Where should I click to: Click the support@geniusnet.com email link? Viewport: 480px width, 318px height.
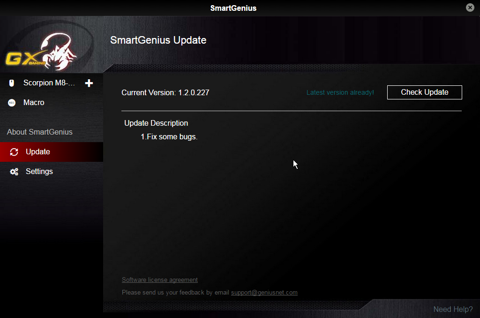click(264, 293)
